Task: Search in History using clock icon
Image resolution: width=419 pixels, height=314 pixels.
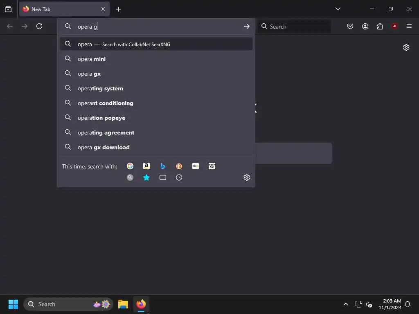Action: (x=179, y=177)
